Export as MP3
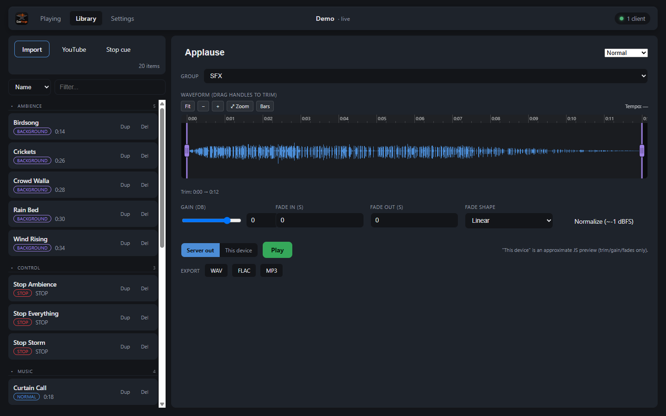Viewport: 666px width, 416px height. (x=271, y=270)
